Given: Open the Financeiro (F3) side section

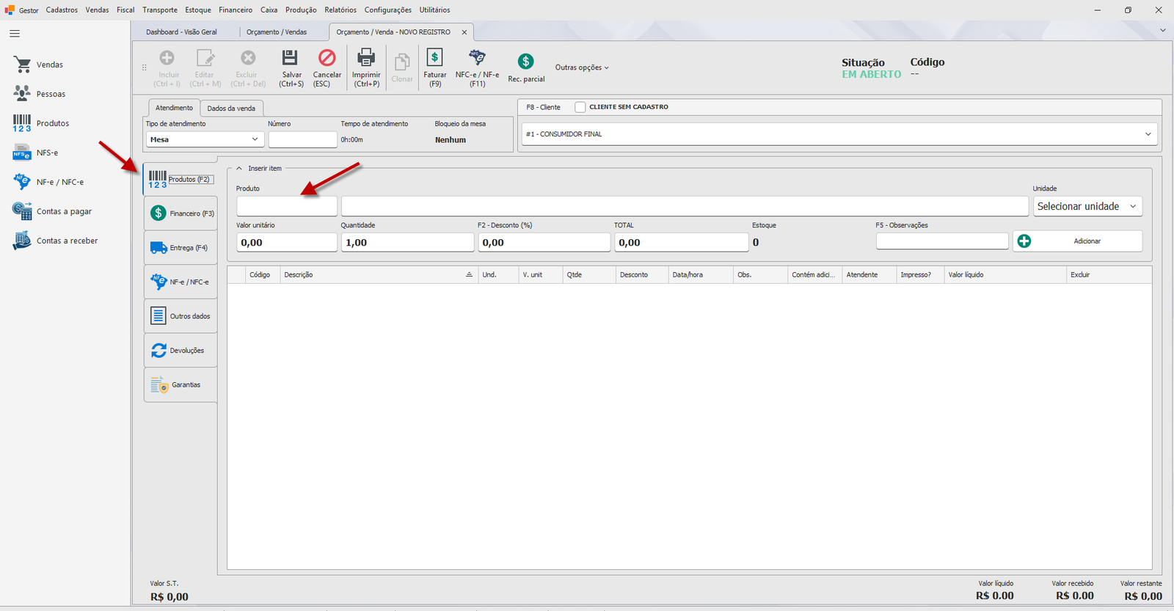Looking at the screenshot, I should pyautogui.click(x=181, y=213).
